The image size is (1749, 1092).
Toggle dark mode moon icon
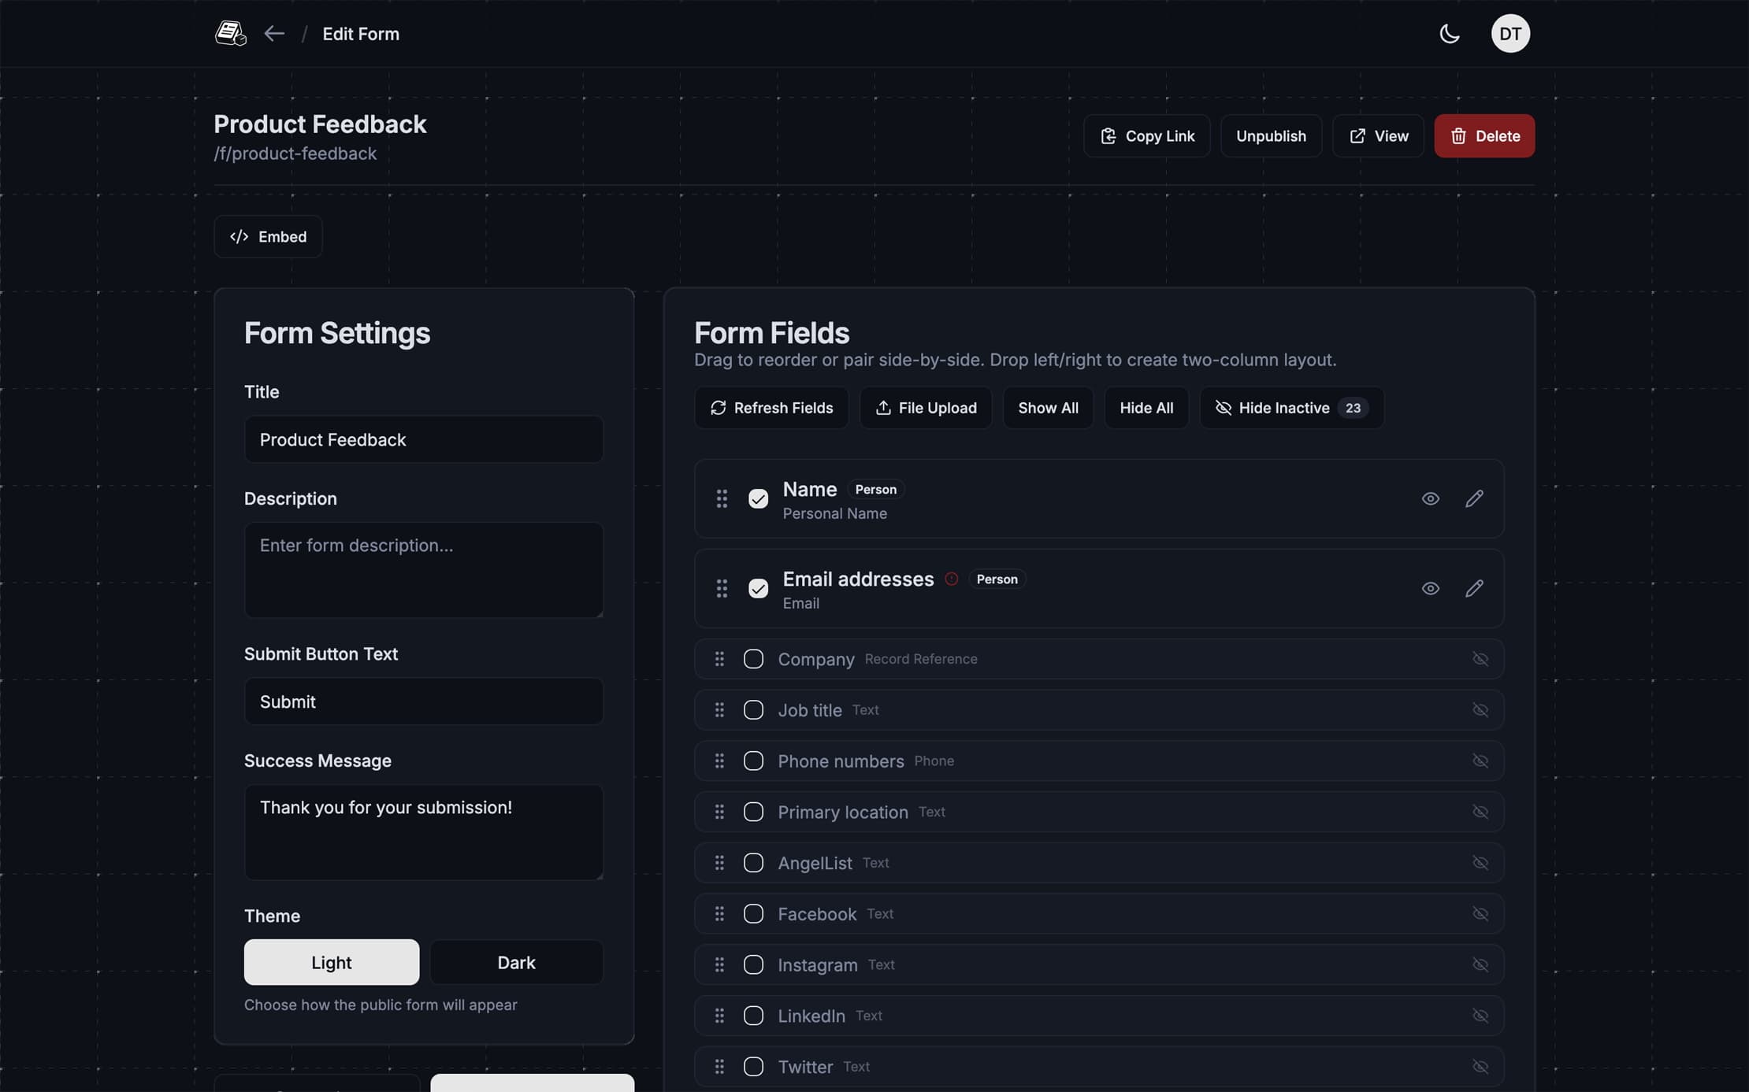pos(1449,34)
